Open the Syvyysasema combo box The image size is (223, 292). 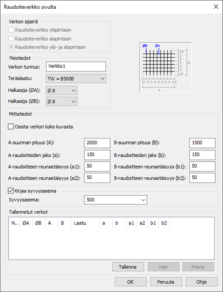(x=116, y=200)
